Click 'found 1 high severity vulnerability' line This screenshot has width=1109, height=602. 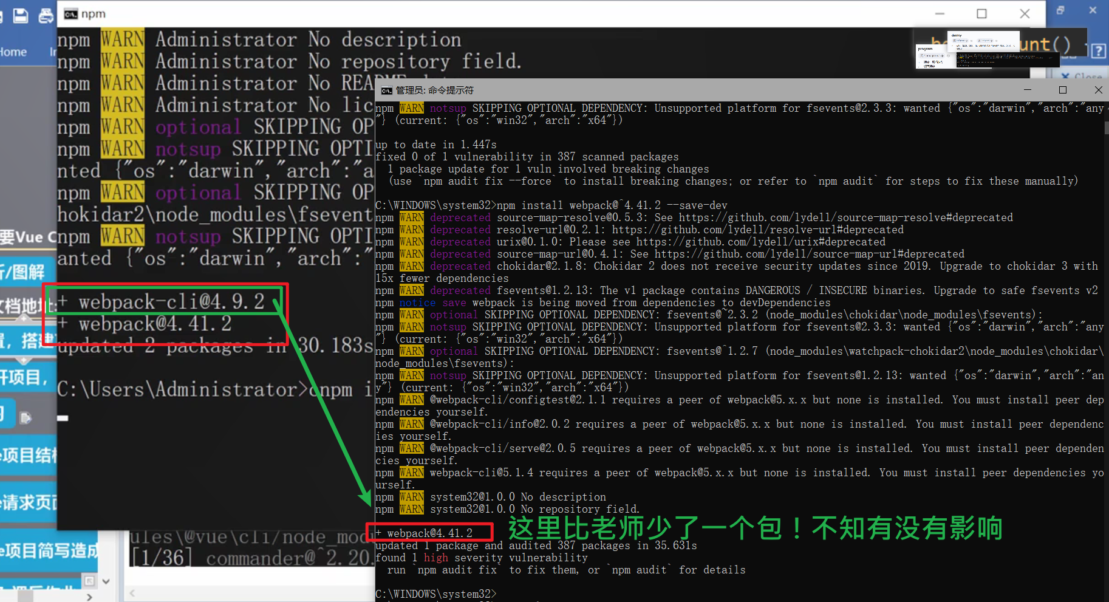[482, 558]
